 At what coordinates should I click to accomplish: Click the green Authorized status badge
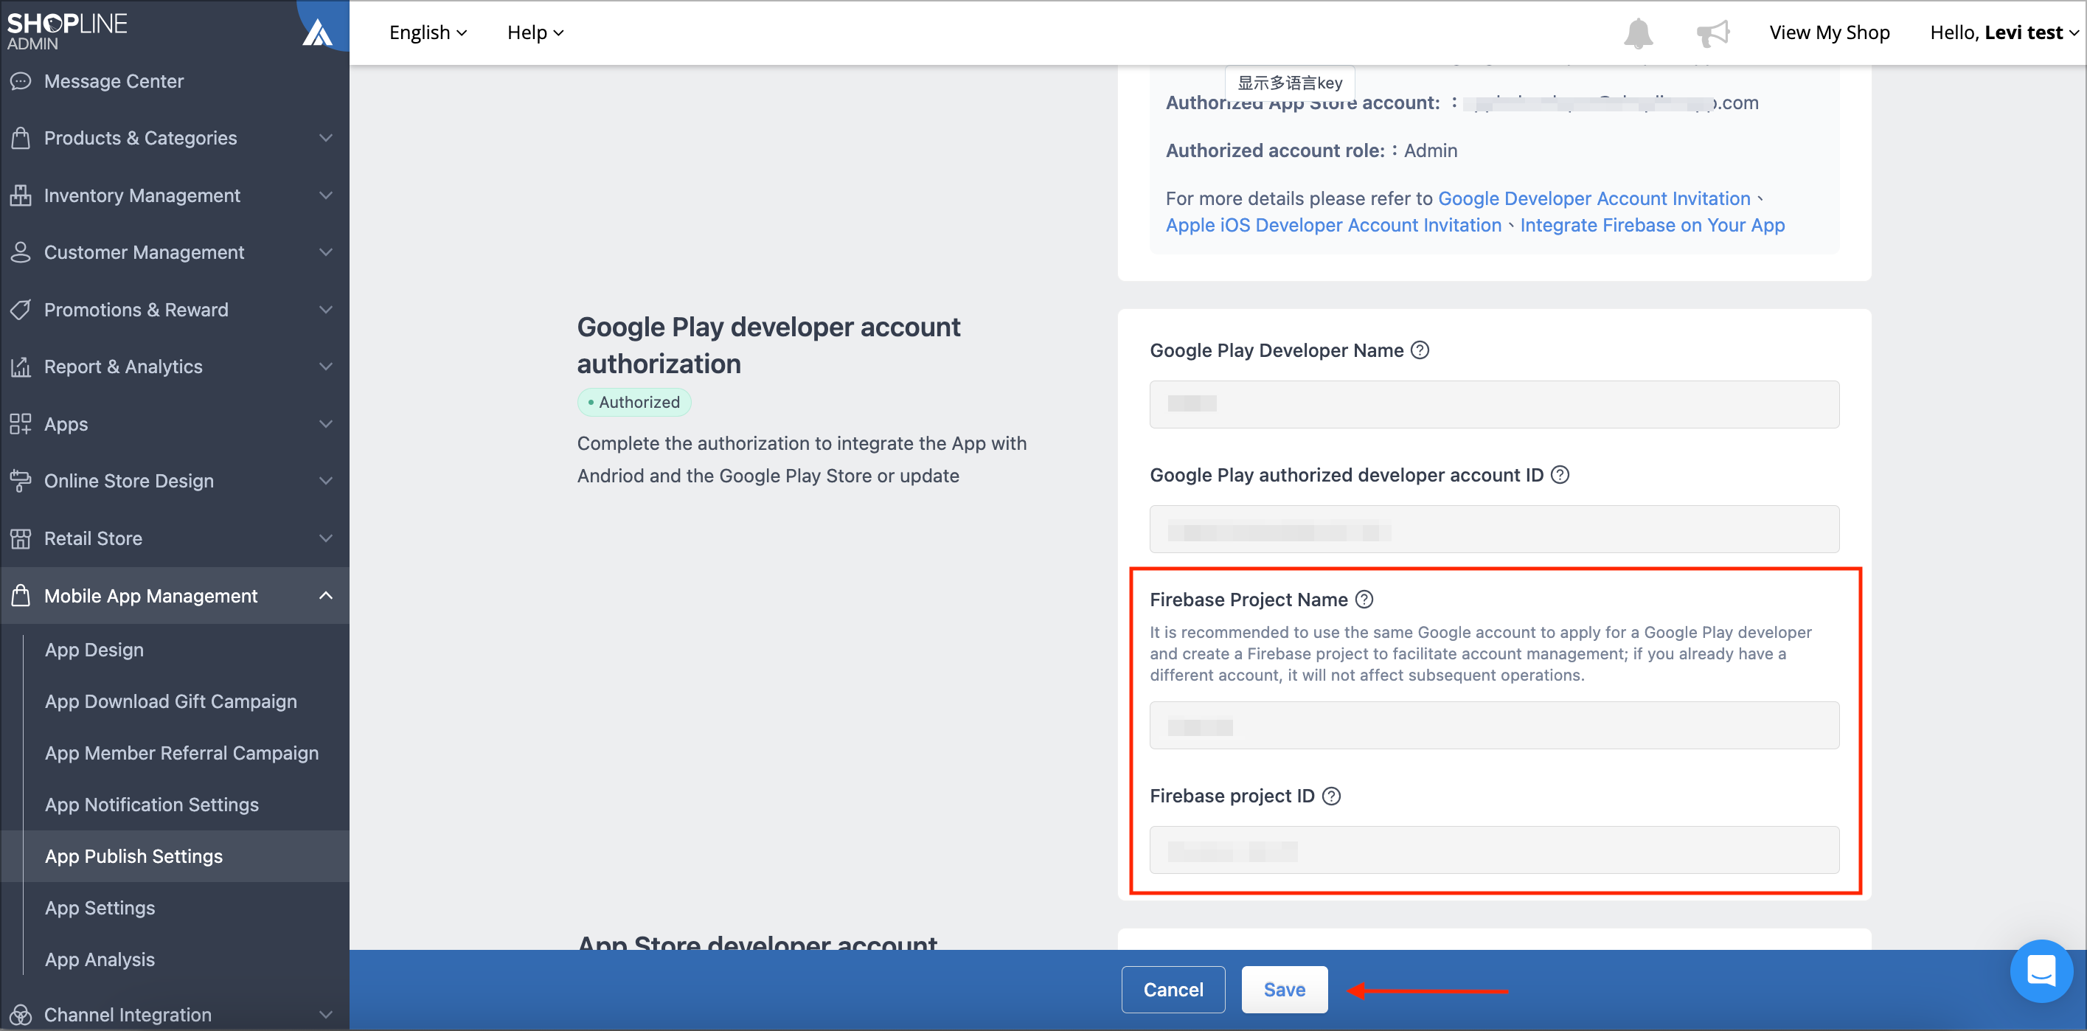coord(633,403)
